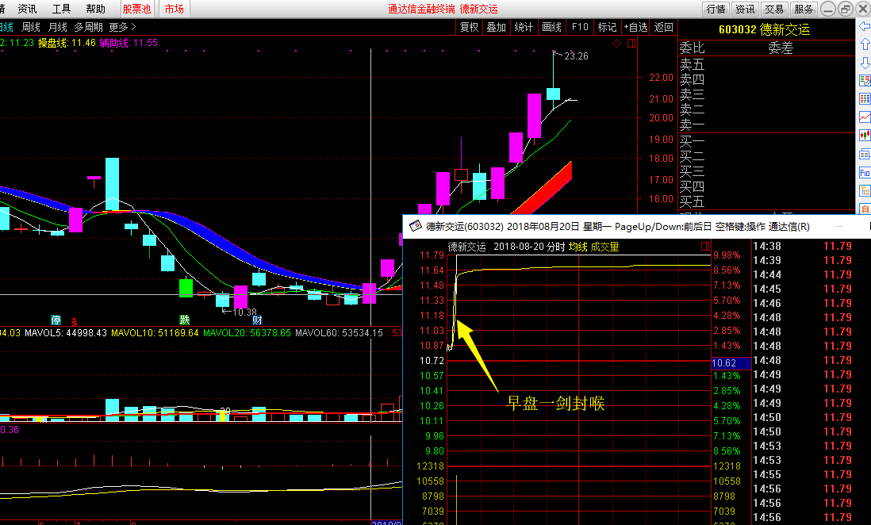Click the 资讯 button at top right
Image resolution: width=871 pixels, height=525 pixels.
click(745, 9)
